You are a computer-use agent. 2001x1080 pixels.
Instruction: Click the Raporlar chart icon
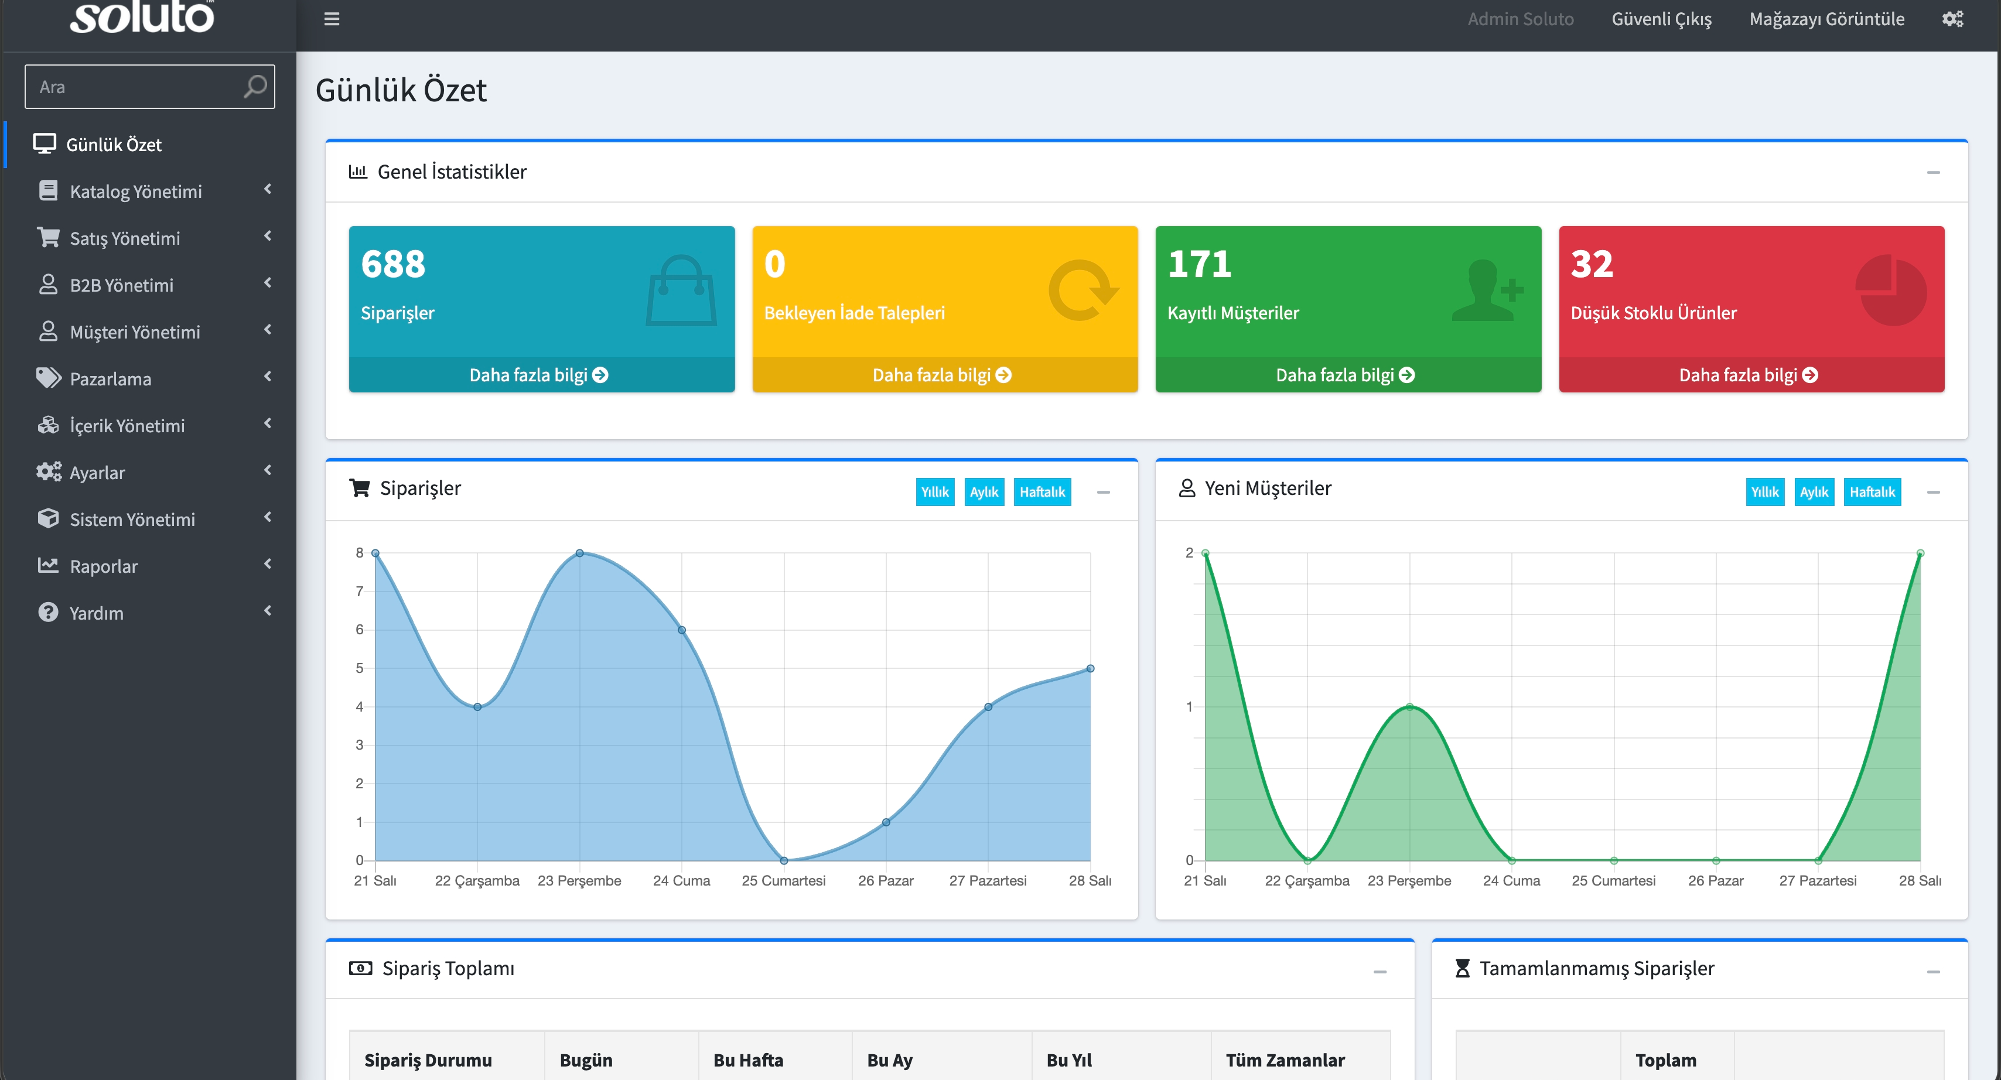click(x=48, y=565)
